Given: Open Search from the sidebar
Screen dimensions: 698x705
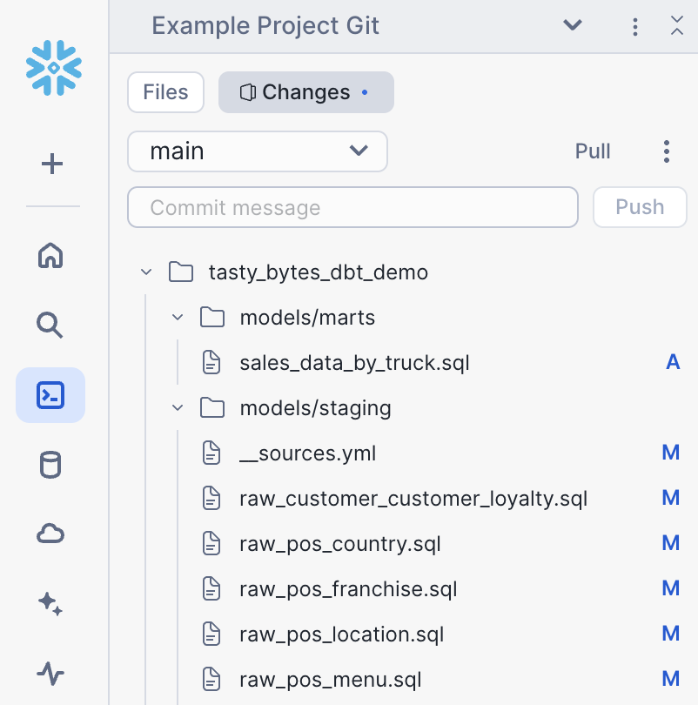Looking at the screenshot, I should click(50, 325).
